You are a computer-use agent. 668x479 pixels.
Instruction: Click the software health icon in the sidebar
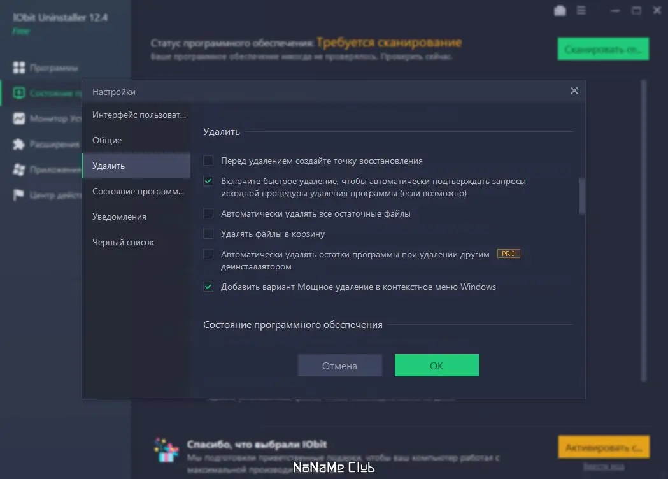pyautogui.click(x=18, y=93)
